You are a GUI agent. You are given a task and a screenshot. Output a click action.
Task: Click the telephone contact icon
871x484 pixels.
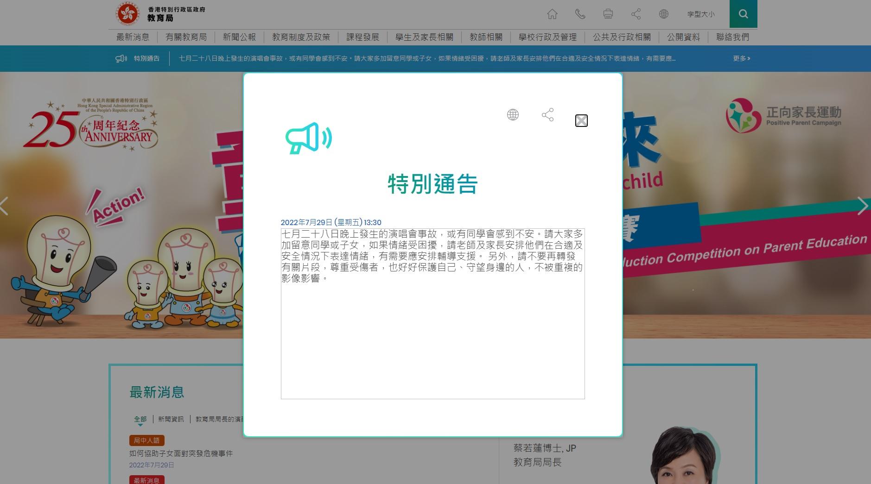tap(580, 14)
